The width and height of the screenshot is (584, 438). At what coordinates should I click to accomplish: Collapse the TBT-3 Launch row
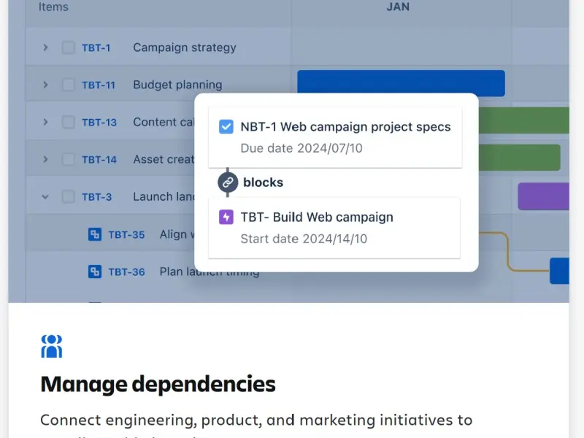click(x=45, y=196)
